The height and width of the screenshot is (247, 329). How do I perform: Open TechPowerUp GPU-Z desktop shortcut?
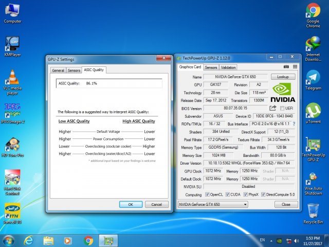coord(313,149)
